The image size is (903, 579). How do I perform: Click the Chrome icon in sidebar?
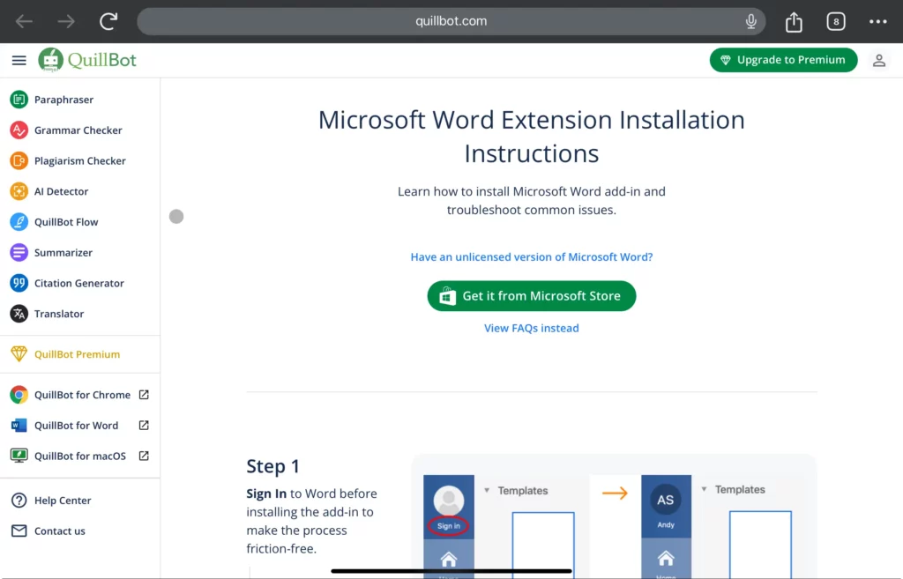click(x=19, y=395)
